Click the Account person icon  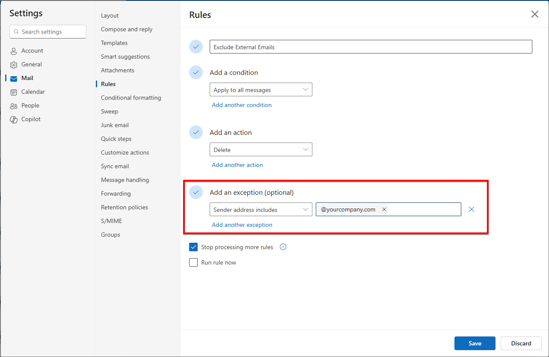coord(14,51)
